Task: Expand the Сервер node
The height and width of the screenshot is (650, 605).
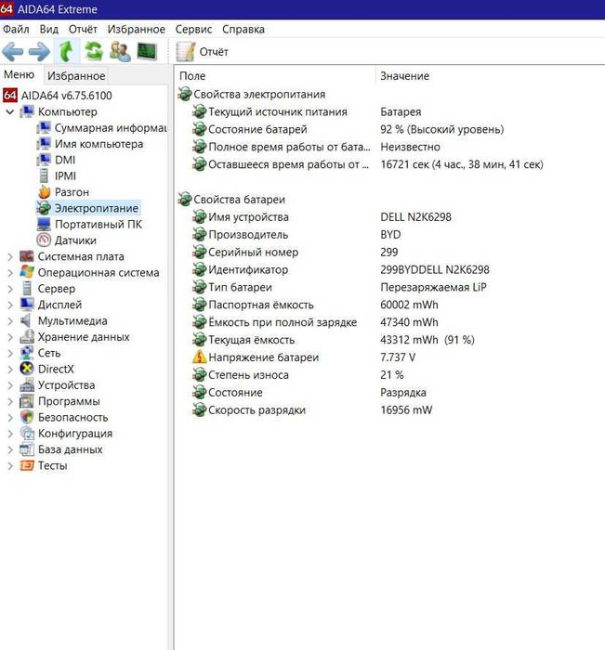Action: click(x=10, y=289)
